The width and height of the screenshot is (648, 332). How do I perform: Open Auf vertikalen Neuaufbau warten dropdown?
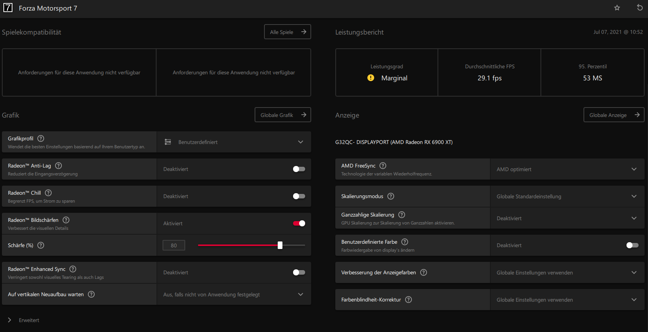tap(234, 295)
